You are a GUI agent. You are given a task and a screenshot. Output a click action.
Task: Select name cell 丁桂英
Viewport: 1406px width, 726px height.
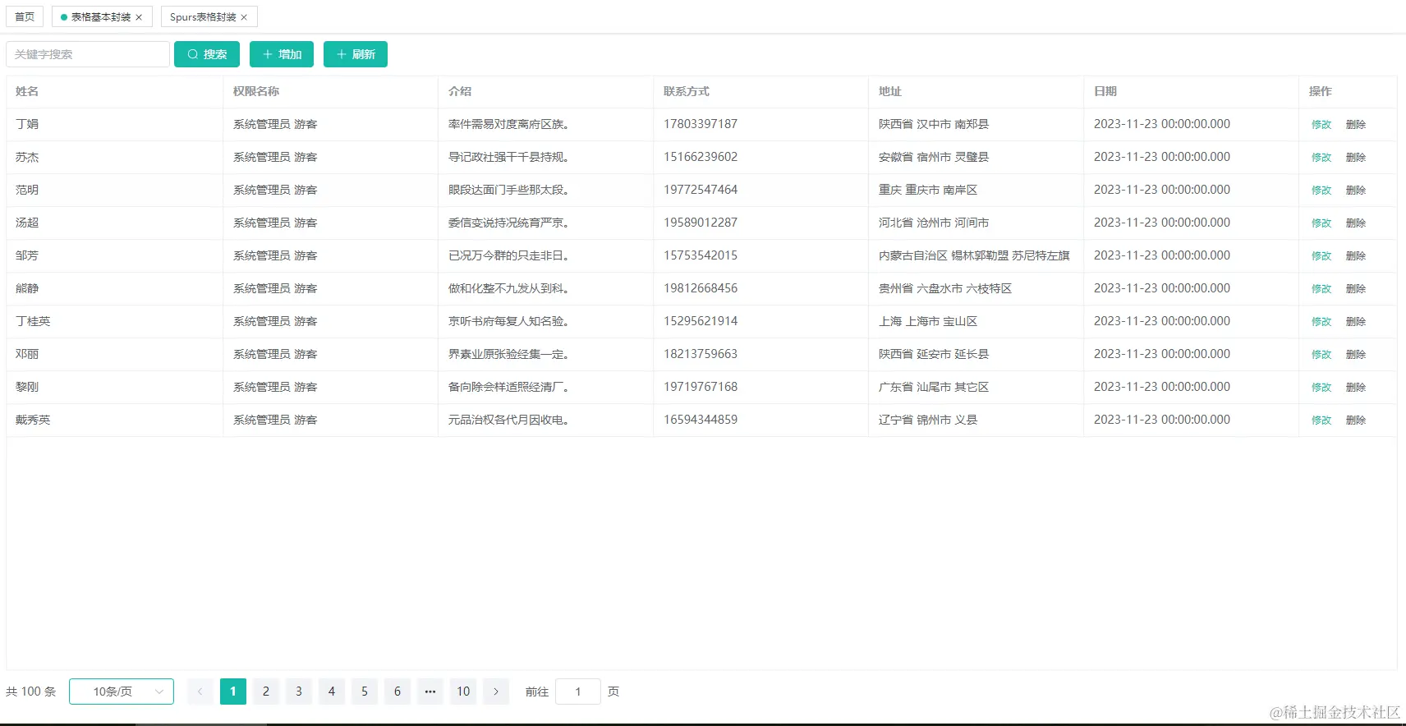pyautogui.click(x=33, y=321)
